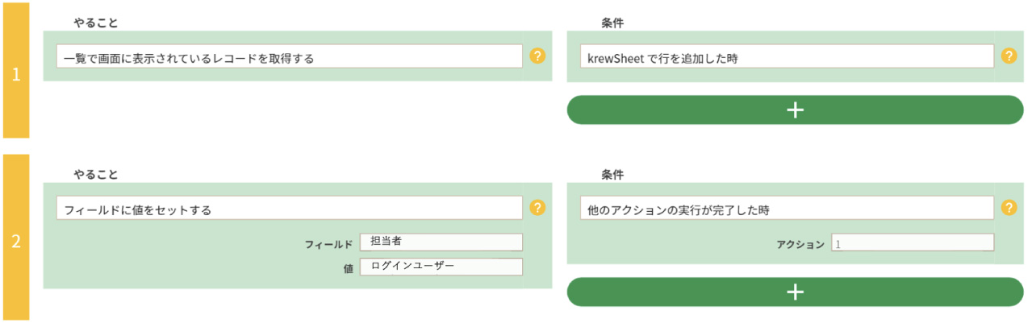This screenshot has height=323, width=1032.
Task: Open the 一覧で画面に表示されているレコードを取得する action dropdown
Action: 290,57
